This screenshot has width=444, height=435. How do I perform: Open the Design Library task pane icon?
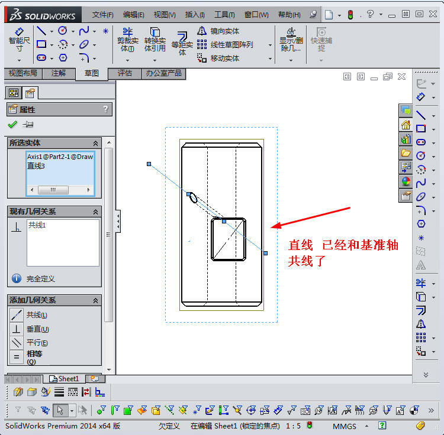tap(406, 139)
